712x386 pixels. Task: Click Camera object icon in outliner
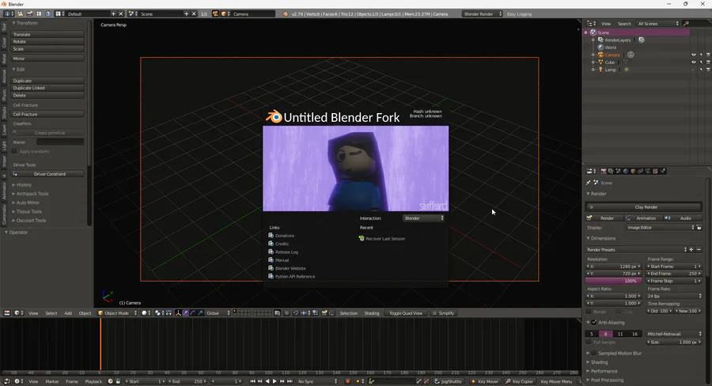pos(600,55)
